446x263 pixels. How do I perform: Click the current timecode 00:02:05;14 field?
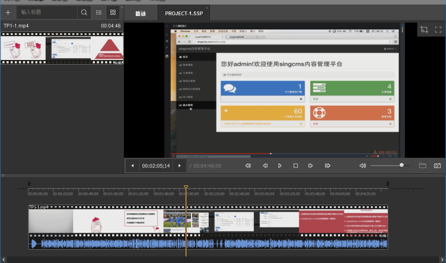[x=156, y=166]
